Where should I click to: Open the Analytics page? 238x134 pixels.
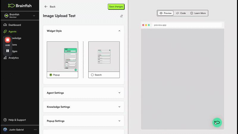pyautogui.click(x=13, y=58)
